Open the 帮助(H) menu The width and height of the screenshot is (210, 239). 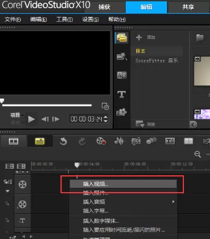click(117, 19)
